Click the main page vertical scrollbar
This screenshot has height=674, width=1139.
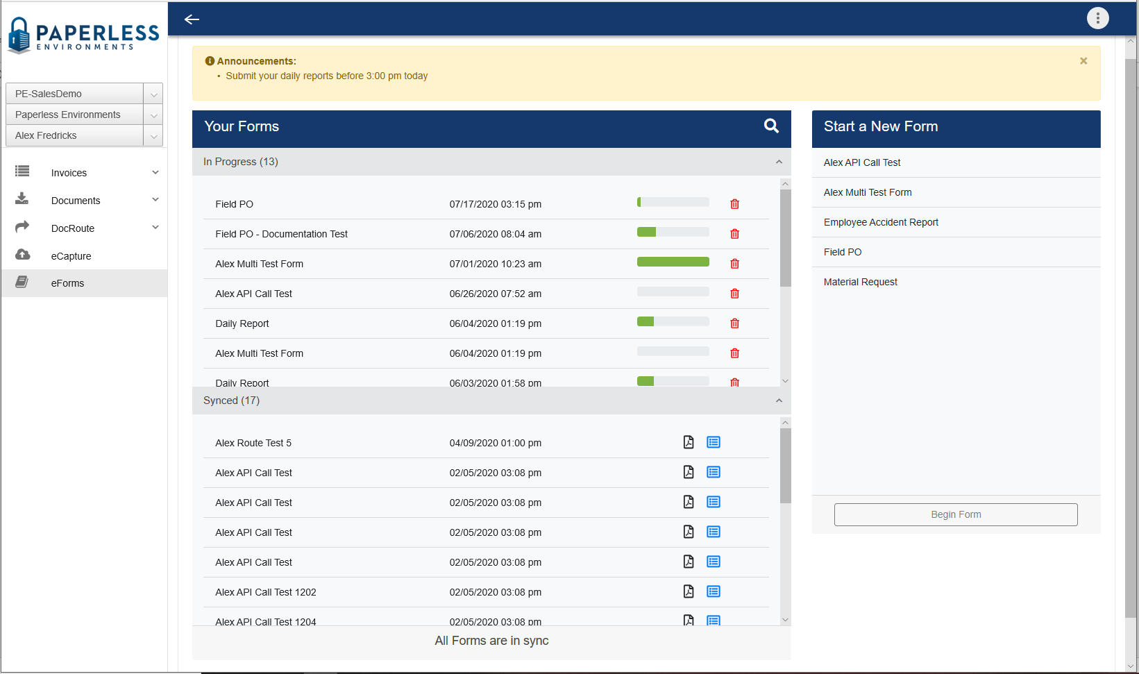(x=1131, y=338)
